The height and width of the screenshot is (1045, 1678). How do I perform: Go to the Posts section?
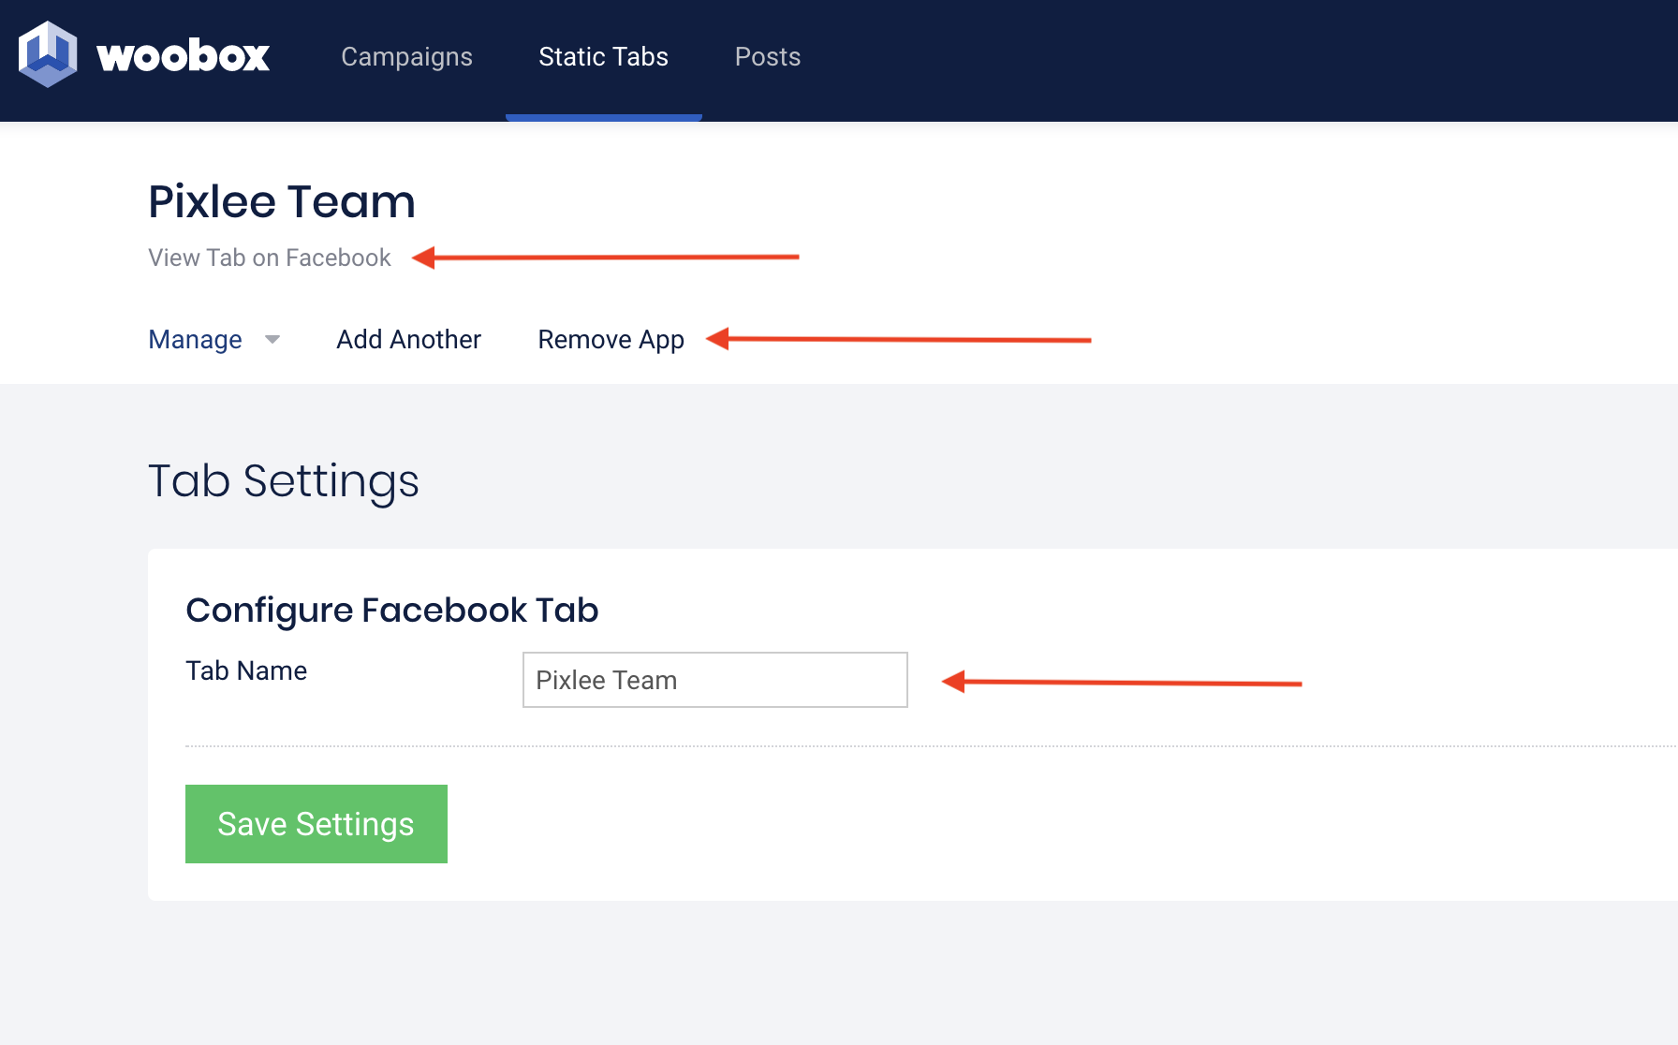tap(767, 57)
